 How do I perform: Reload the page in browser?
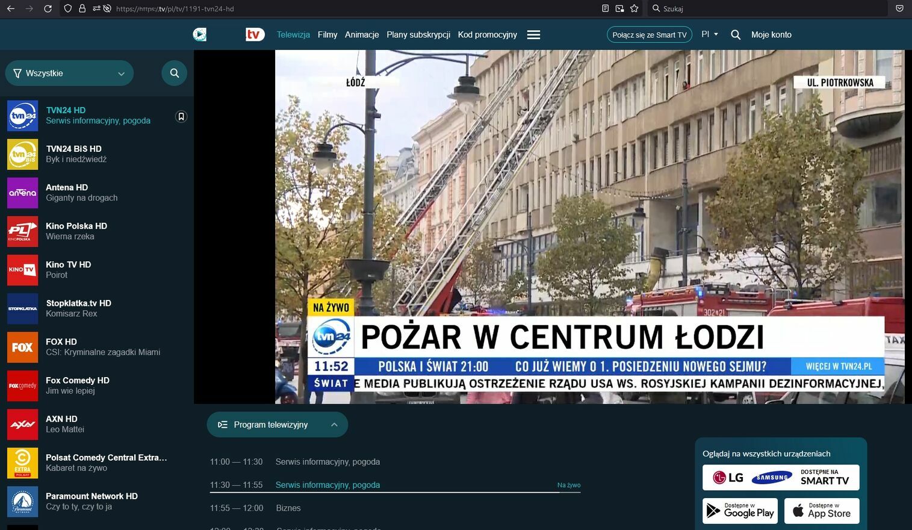coord(48,8)
